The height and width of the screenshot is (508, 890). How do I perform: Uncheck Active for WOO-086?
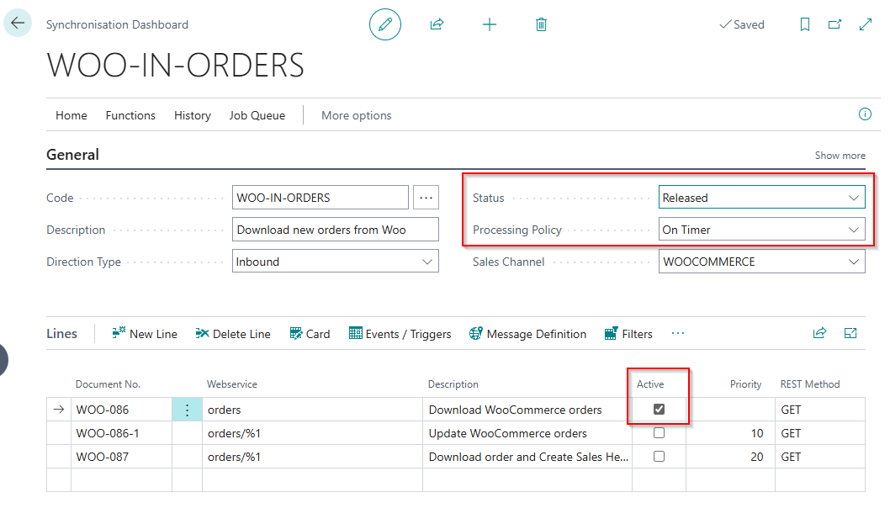tap(659, 410)
